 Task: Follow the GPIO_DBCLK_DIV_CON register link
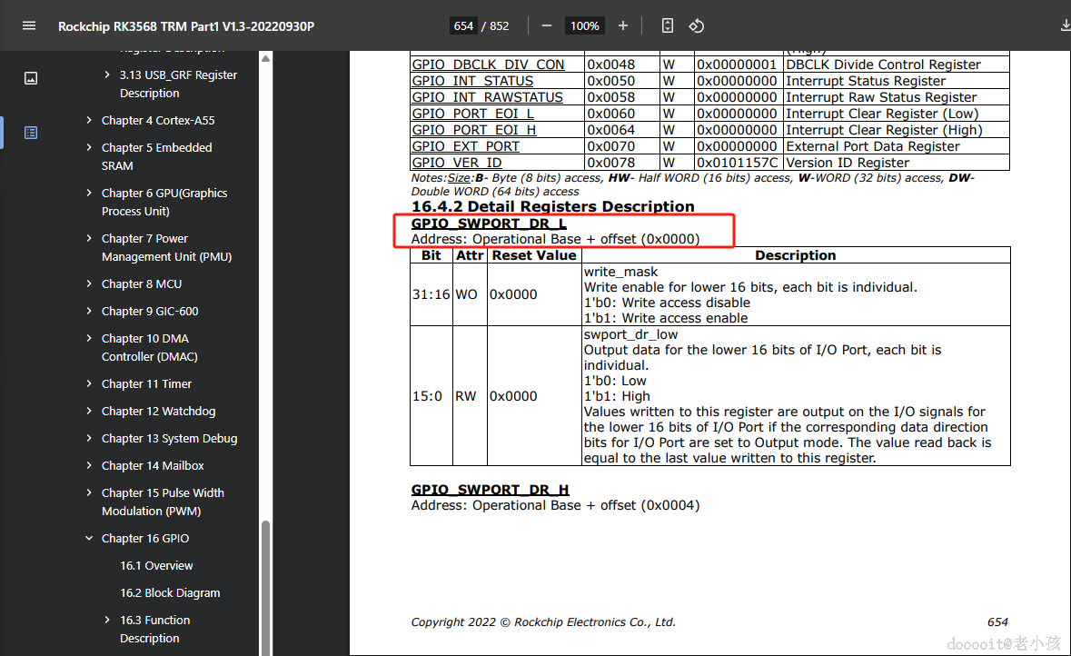coord(488,65)
